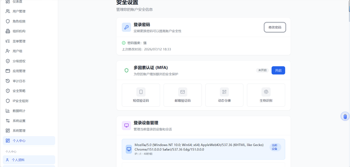Click the green shield icon beside 多因素认证
350x167 pixels.
126,71
